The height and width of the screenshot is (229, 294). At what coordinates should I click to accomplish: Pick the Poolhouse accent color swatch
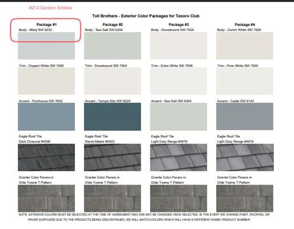point(46,117)
